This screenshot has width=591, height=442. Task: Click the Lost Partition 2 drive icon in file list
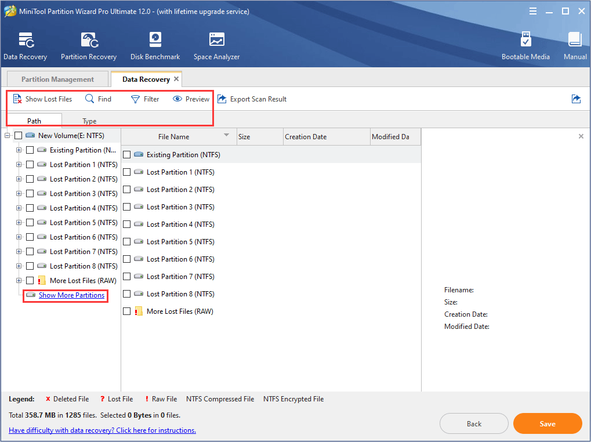(x=139, y=189)
